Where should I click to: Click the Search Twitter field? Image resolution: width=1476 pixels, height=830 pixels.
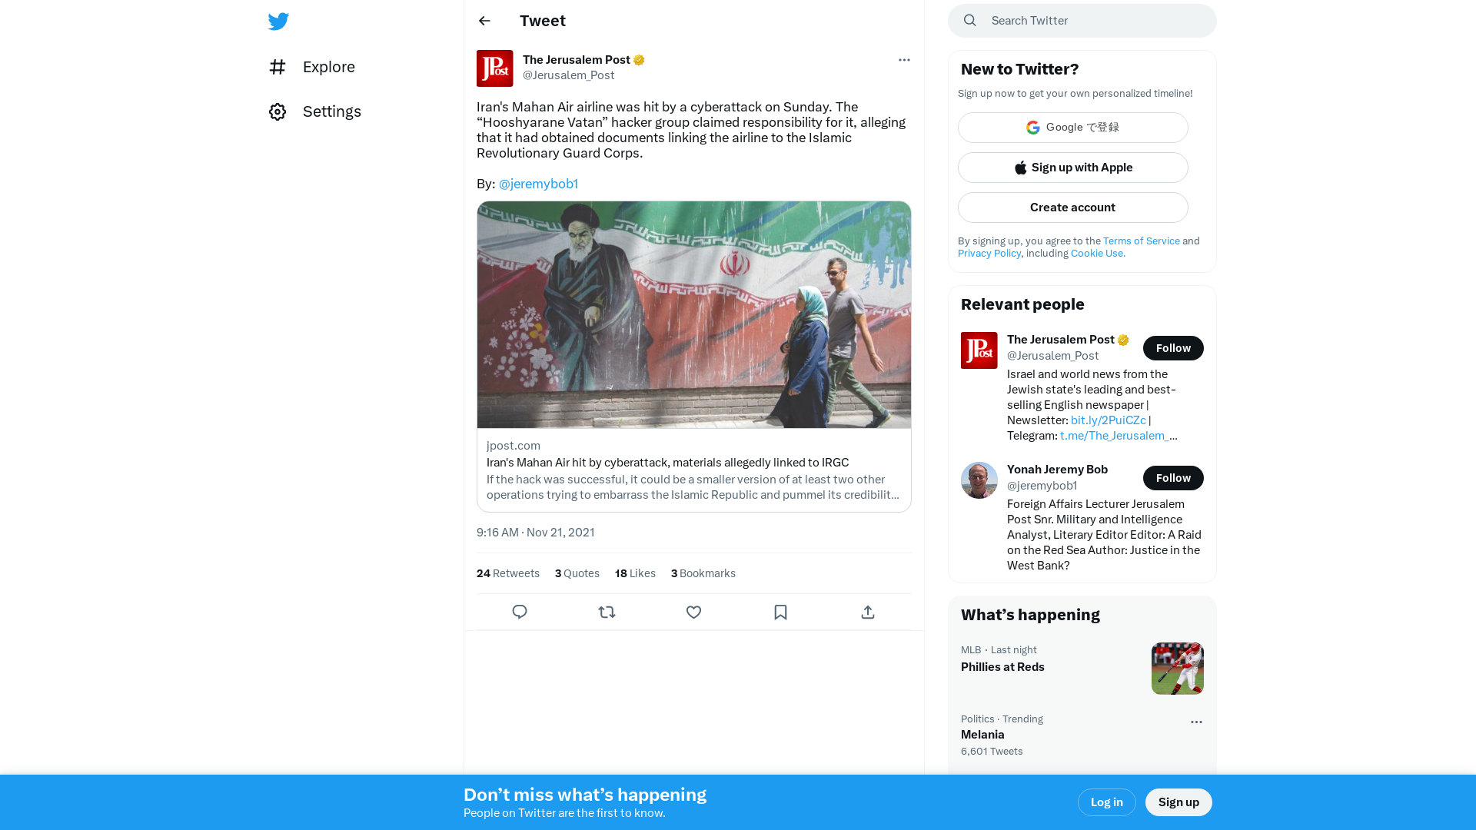pyautogui.click(x=1082, y=21)
